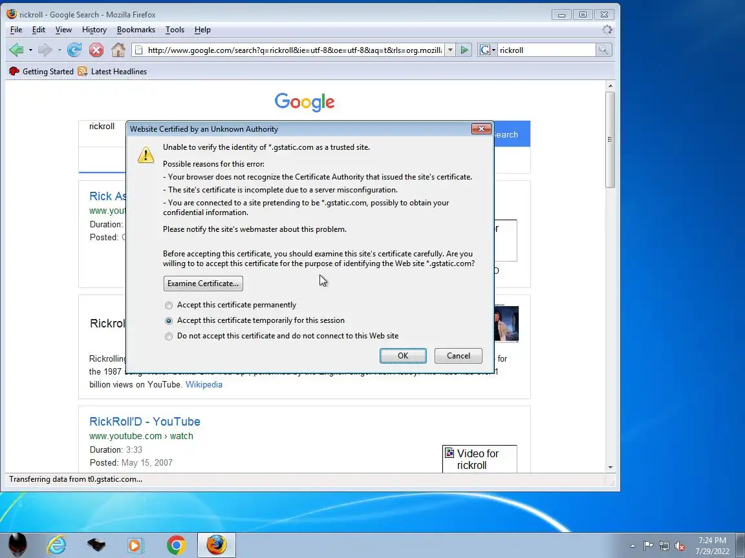Viewport: 745px width, 558px height.
Task: Click the toolbar search box containing rickroll
Action: tap(546, 50)
